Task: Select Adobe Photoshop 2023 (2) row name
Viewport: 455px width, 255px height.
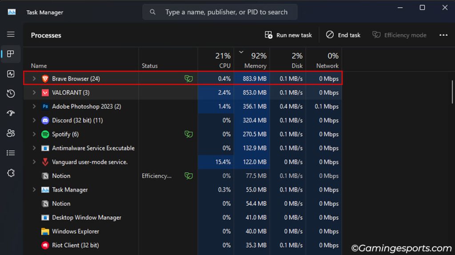Action: 87,106
